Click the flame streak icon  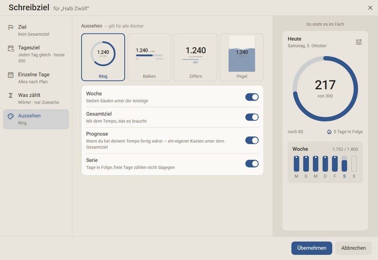pos(329,132)
